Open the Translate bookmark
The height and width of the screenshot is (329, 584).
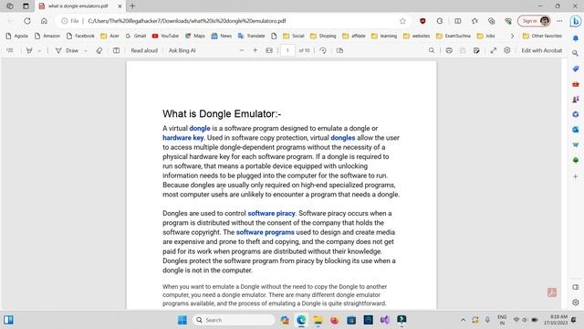tap(252, 36)
